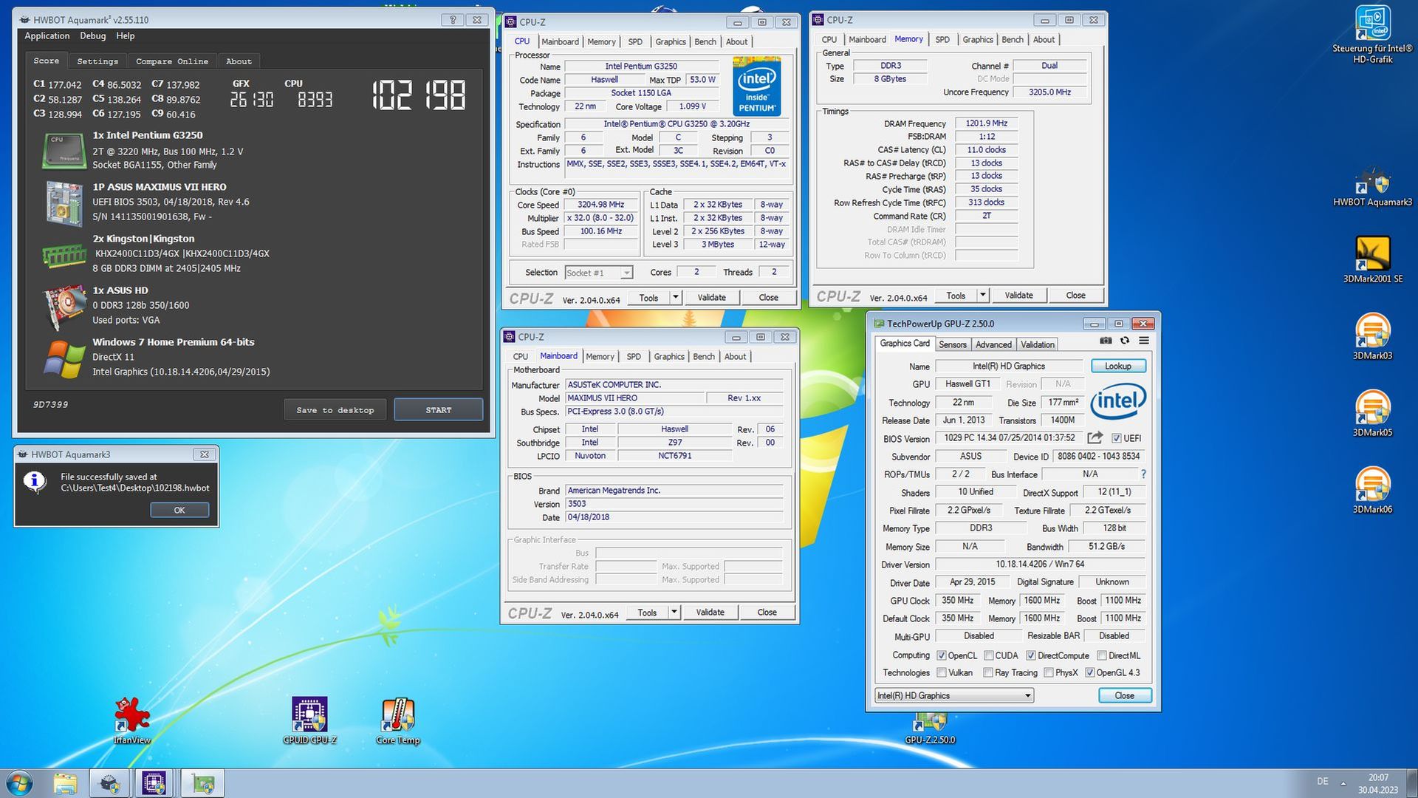This screenshot has height=798, width=1418.
Task: Open Application menu in Aquamark
Action: 47,35
